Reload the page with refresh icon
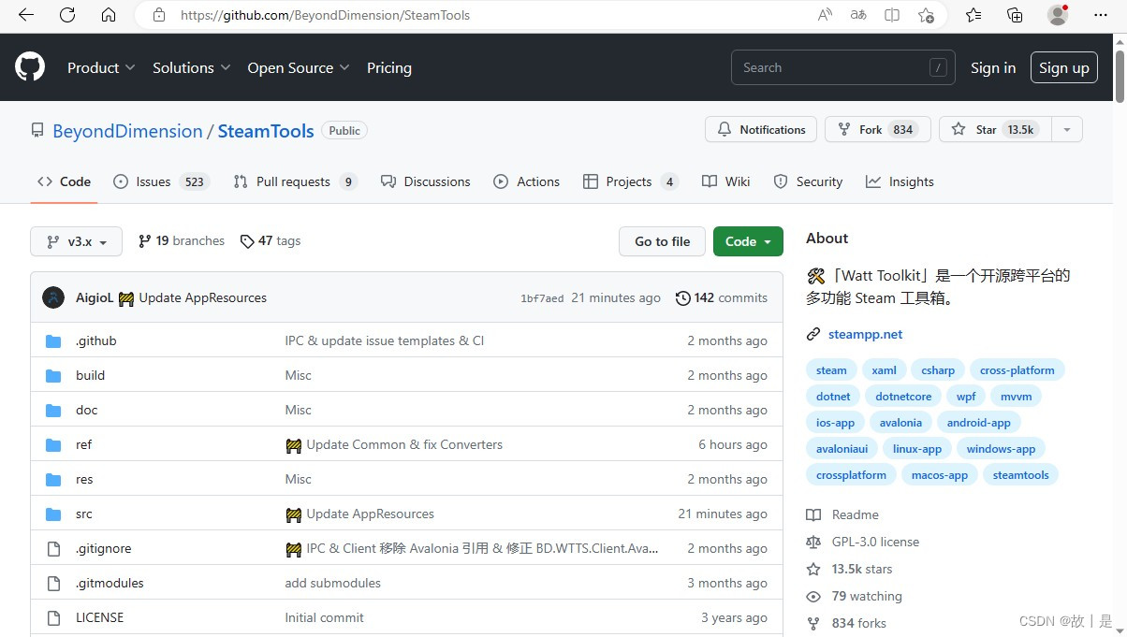This screenshot has height=637, width=1127. [x=67, y=15]
